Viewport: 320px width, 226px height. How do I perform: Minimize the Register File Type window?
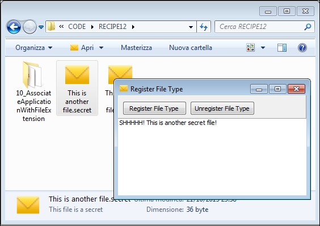[x=259, y=89]
